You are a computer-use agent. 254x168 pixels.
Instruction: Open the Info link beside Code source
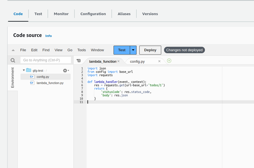click(x=48, y=36)
